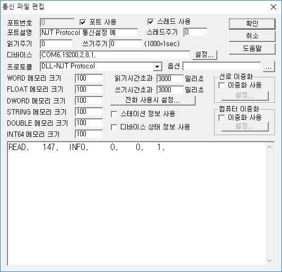The image size is (282, 272).
Task: Open 도움말 help button
Action: (x=252, y=49)
